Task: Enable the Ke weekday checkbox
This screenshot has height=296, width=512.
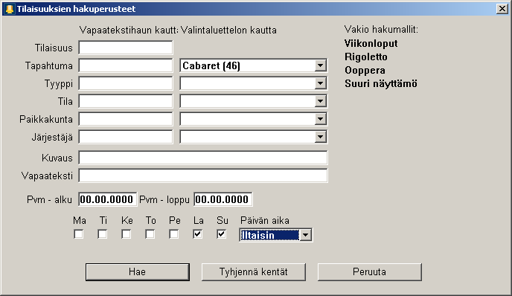Action: 126,234
